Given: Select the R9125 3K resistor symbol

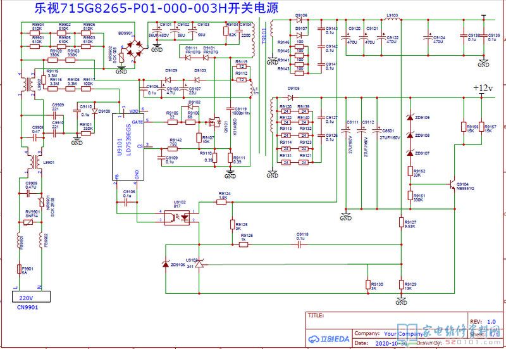Looking at the screenshot, I should (232, 225).
